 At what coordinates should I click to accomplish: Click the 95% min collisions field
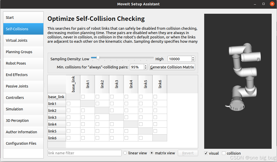point(137,67)
